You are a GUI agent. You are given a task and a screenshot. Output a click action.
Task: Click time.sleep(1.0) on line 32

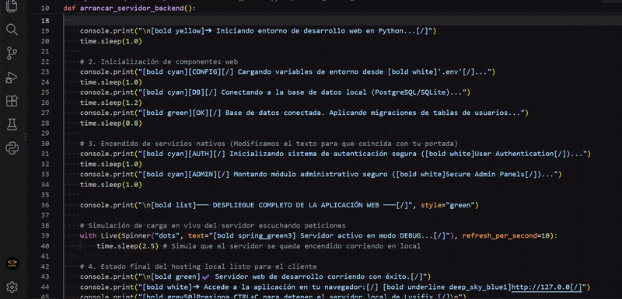point(111,164)
